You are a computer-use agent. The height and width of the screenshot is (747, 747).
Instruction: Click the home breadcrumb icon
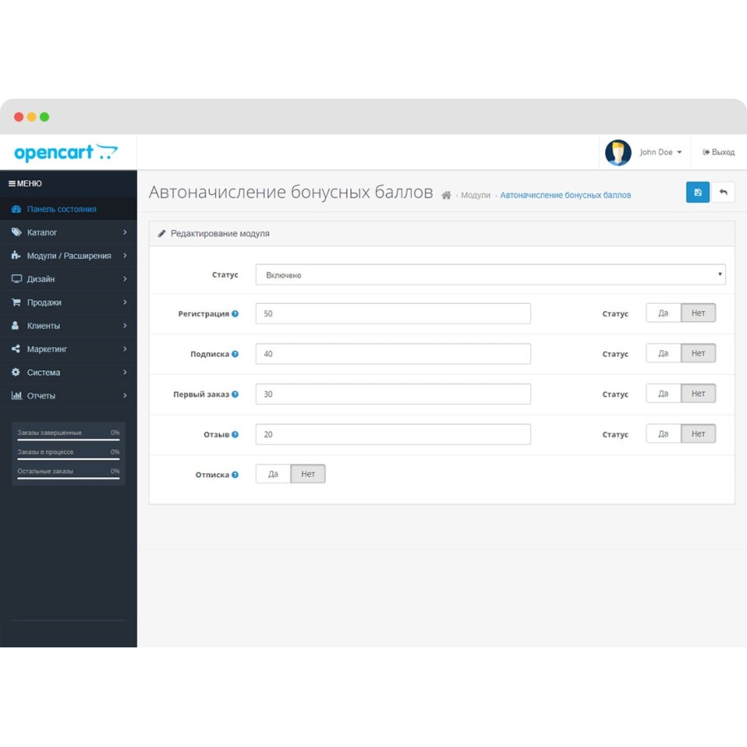point(446,195)
